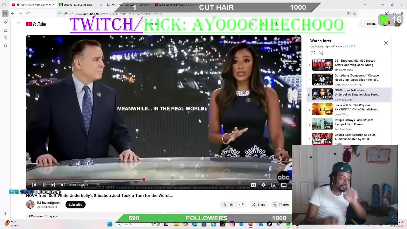The height and width of the screenshot is (229, 407).
Task: Skip to previous video in the player
Action: coord(34,185)
